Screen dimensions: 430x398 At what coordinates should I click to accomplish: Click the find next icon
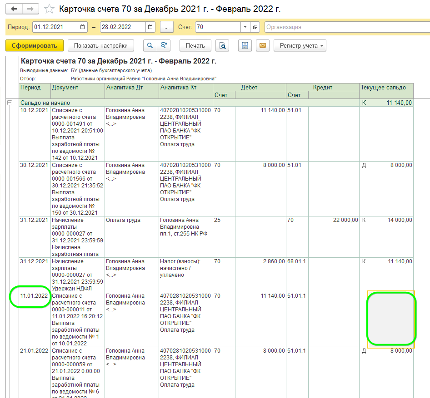[x=163, y=45]
